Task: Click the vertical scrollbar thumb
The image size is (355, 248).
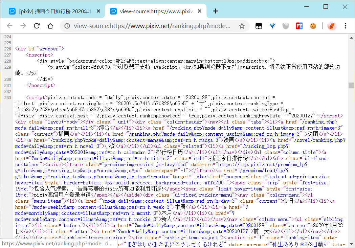Action: 351,85
